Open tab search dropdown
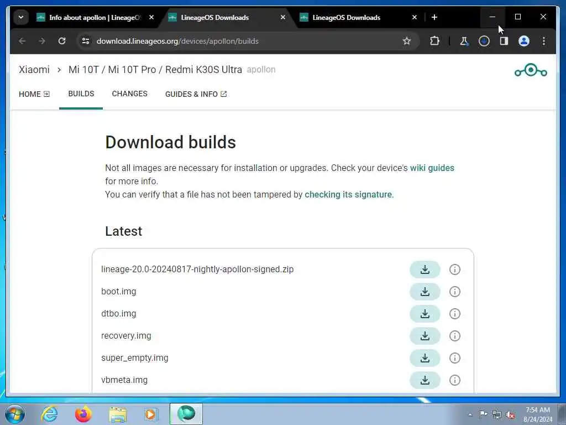Image resolution: width=566 pixels, height=425 pixels. coord(21,17)
